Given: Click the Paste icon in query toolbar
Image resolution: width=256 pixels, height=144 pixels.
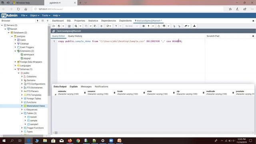Looking at the screenshot, I should click(x=95, y=26).
